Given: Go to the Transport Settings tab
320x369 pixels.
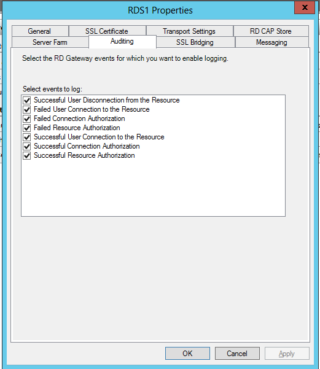Looking at the screenshot, I should [x=190, y=31].
